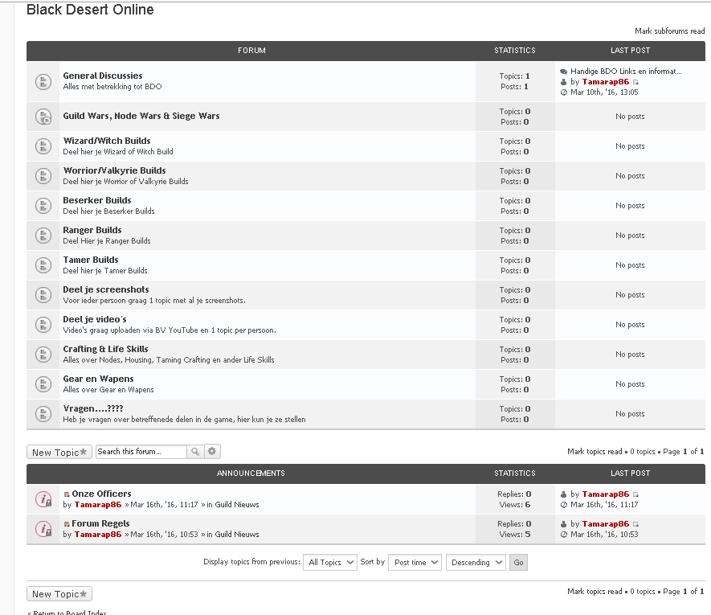Open Guild Wars, Node Wars & Siege Wars forum
711x615 pixels.
pos(141,117)
